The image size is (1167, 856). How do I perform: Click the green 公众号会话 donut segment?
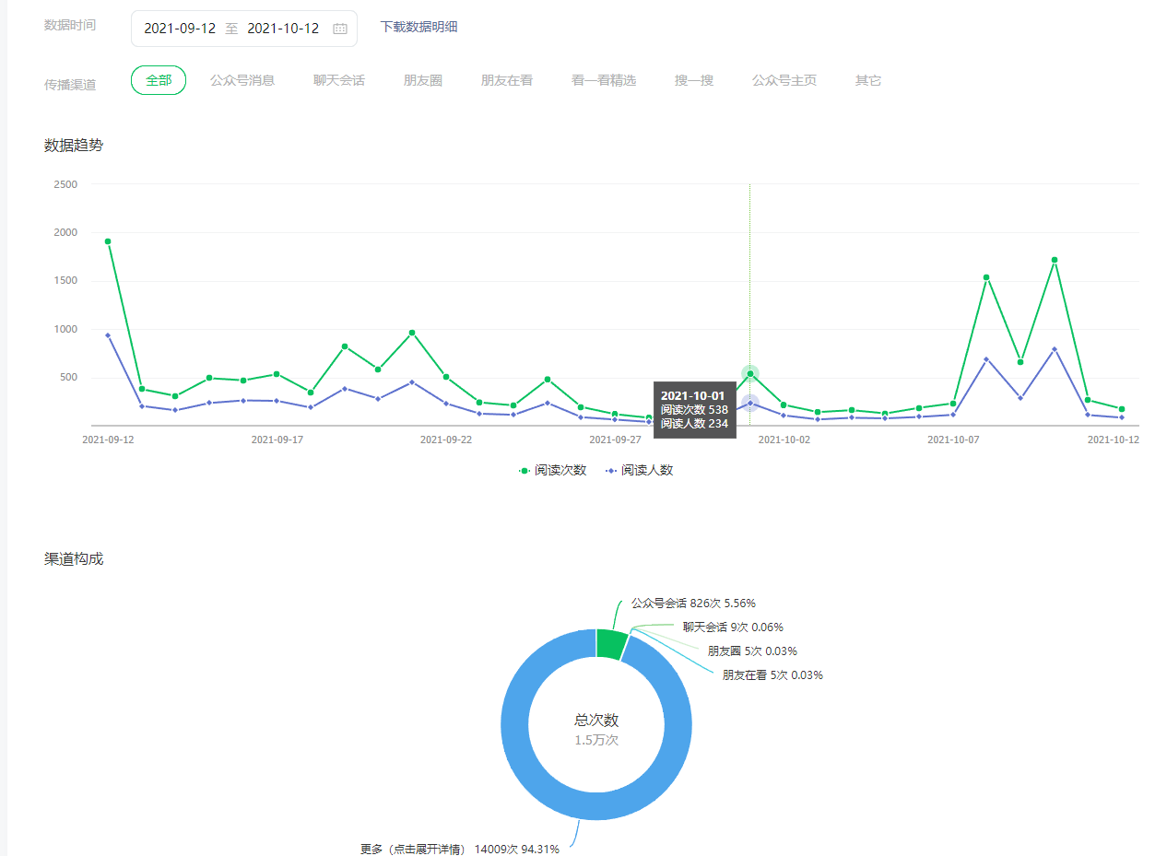[x=610, y=644]
